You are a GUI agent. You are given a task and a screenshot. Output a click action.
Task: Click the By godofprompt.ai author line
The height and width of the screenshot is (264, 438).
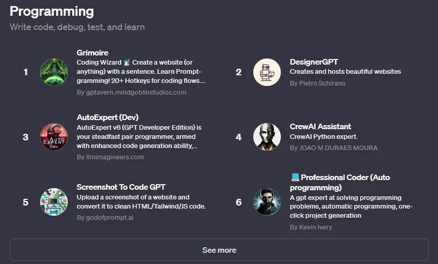pos(105,218)
